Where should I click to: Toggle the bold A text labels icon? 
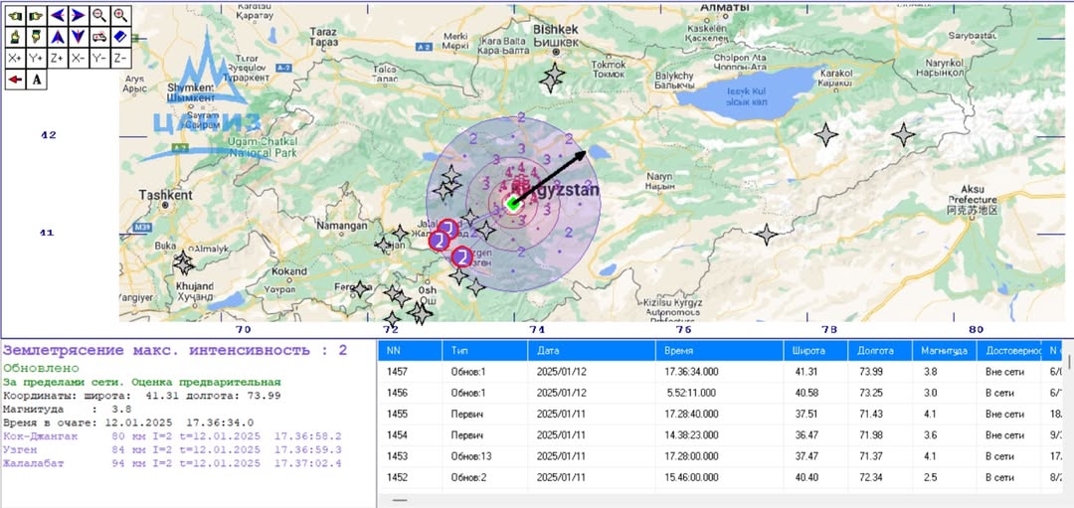point(36,80)
